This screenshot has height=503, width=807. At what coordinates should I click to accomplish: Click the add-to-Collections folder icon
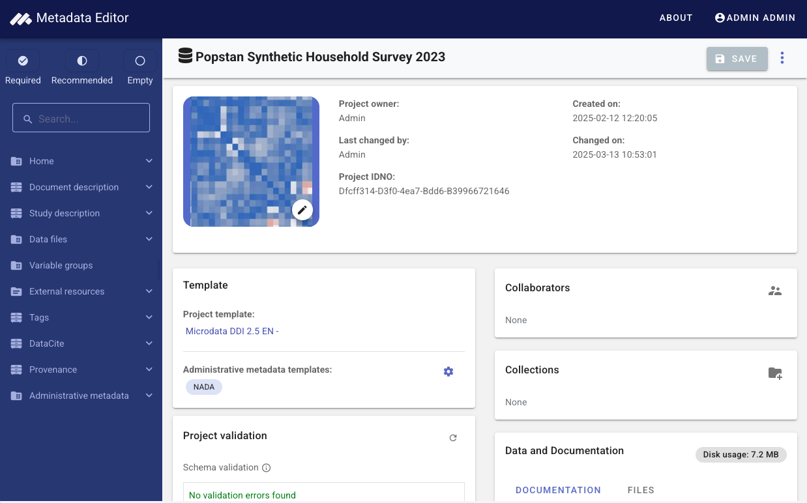pos(775,373)
